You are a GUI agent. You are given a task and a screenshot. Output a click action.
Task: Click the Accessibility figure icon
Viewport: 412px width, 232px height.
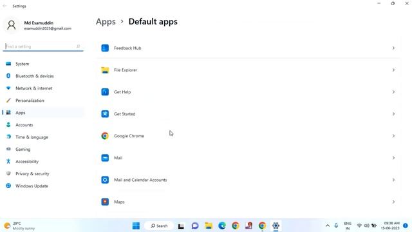click(x=8, y=161)
